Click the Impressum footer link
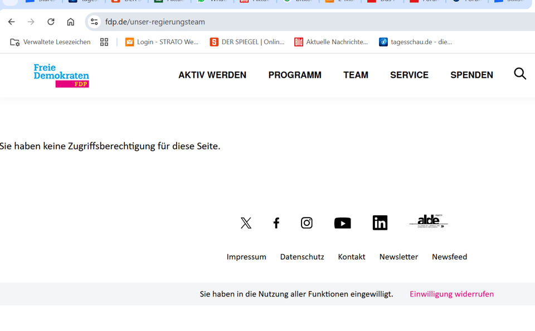Image resolution: width=535 pixels, height=331 pixels. click(x=246, y=256)
